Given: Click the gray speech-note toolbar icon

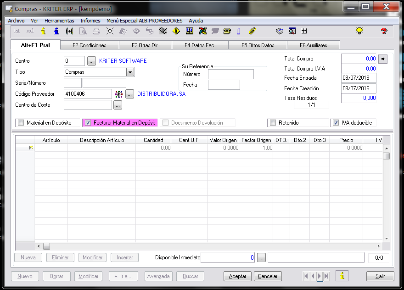Looking at the screenshot, I should click(x=215, y=31).
